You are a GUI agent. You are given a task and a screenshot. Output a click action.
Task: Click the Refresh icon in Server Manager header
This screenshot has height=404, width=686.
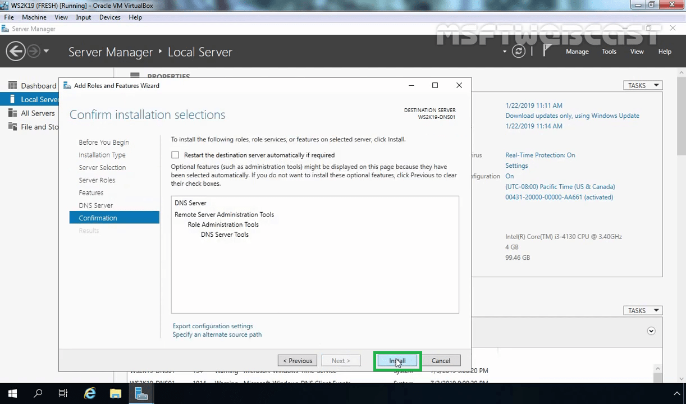519,51
